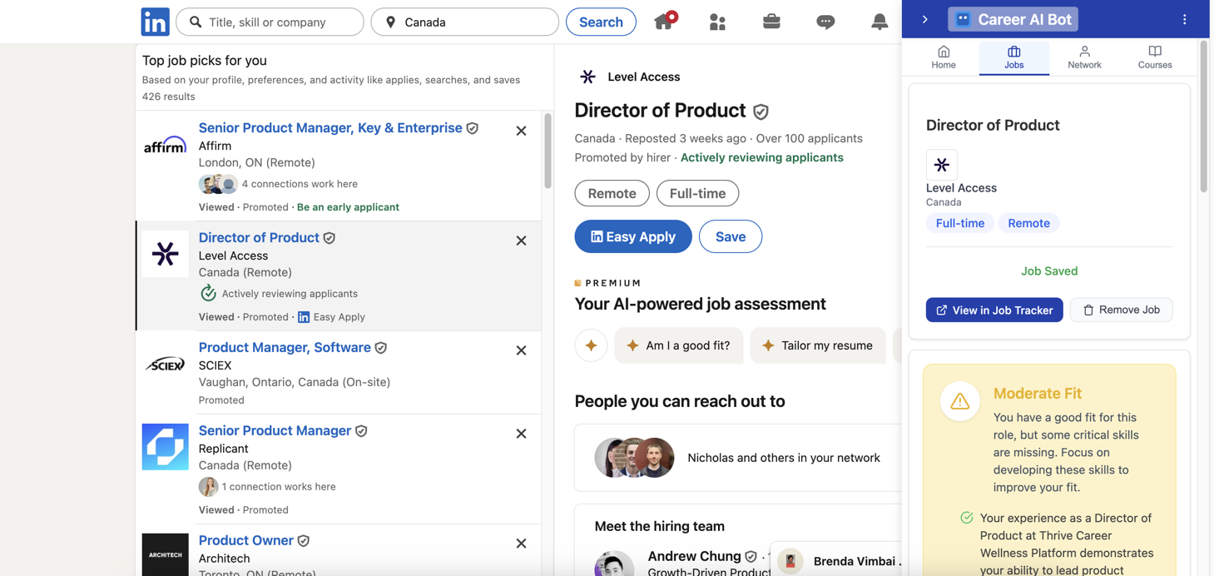Image resolution: width=1214 pixels, height=576 pixels.
Task: Click the Remote tag in Career AI Bot
Action: (1028, 223)
